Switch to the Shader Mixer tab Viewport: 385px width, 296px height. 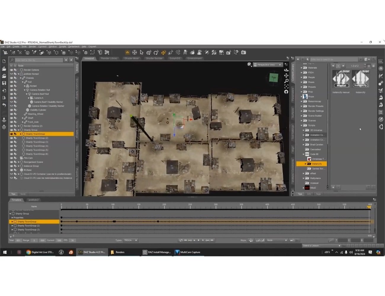point(131,58)
